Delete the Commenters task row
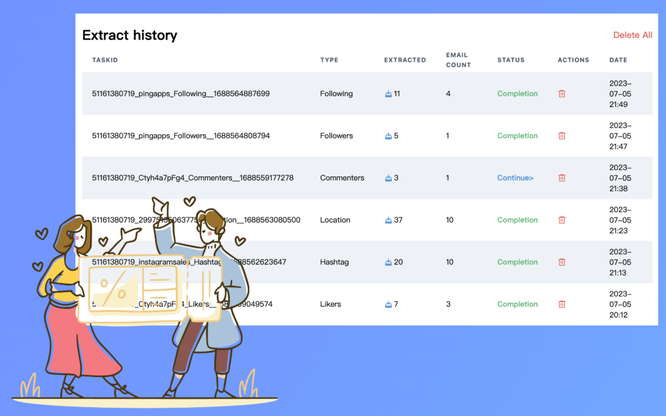Viewport: 666px width, 416px height. tap(562, 178)
